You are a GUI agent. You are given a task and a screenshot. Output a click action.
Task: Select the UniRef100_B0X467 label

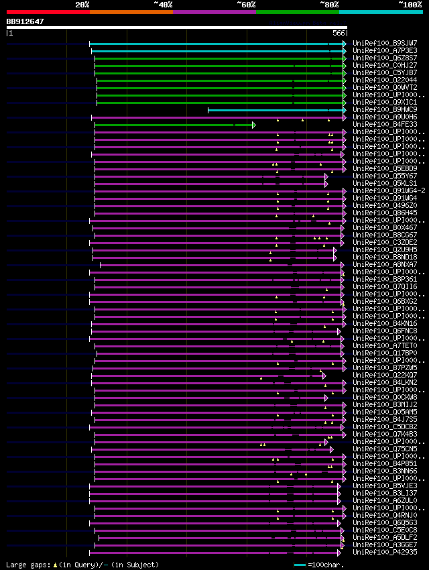pos(385,227)
